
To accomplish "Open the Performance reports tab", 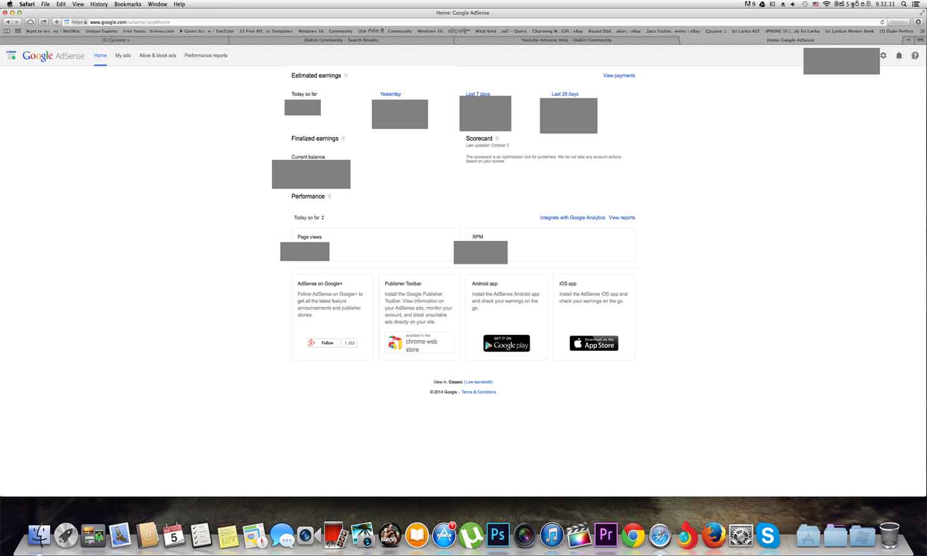I will [x=206, y=56].
